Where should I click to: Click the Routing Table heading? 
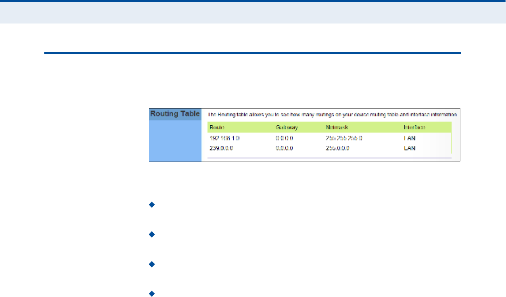pyautogui.click(x=175, y=114)
